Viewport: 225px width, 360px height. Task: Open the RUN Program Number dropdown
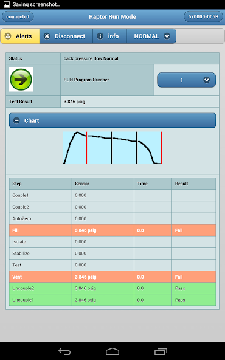(186, 80)
